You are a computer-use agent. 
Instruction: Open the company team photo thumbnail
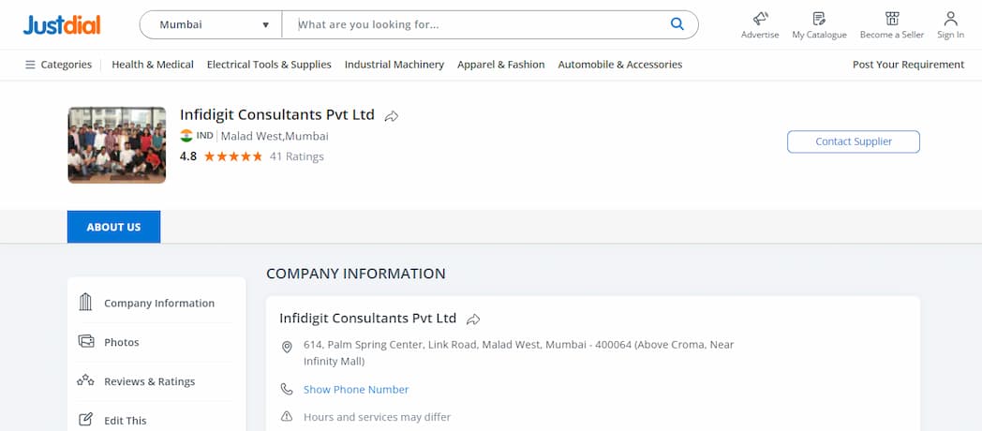pos(116,144)
